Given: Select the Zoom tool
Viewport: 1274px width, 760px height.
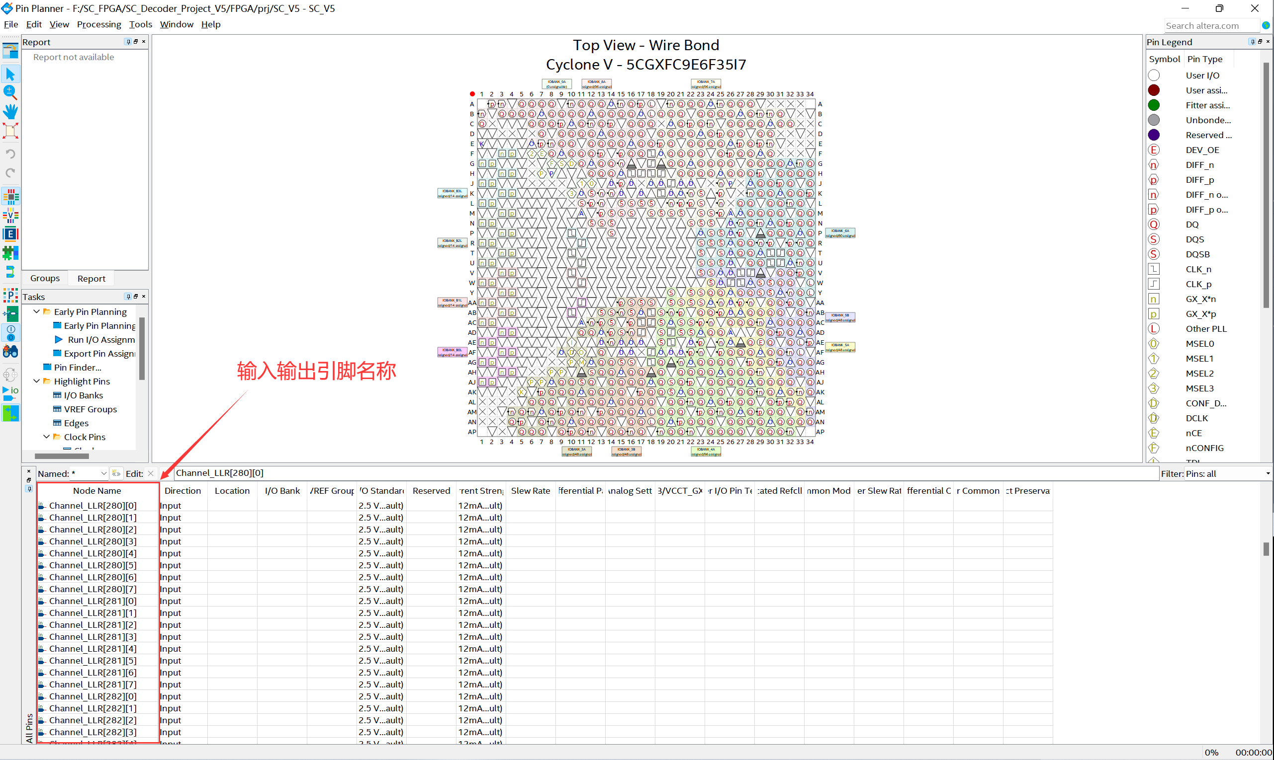Looking at the screenshot, I should click(10, 92).
